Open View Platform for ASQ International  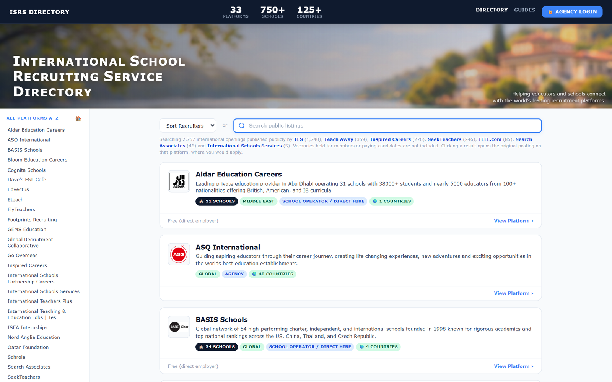[x=513, y=293]
